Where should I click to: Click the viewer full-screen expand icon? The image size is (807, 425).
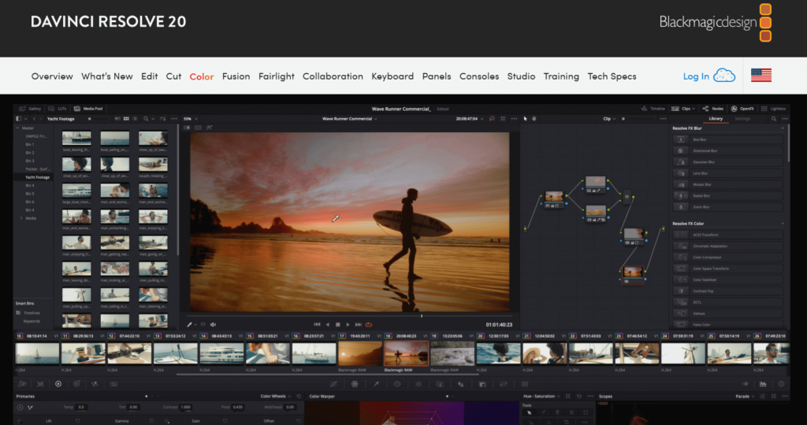pyautogui.click(x=503, y=119)
